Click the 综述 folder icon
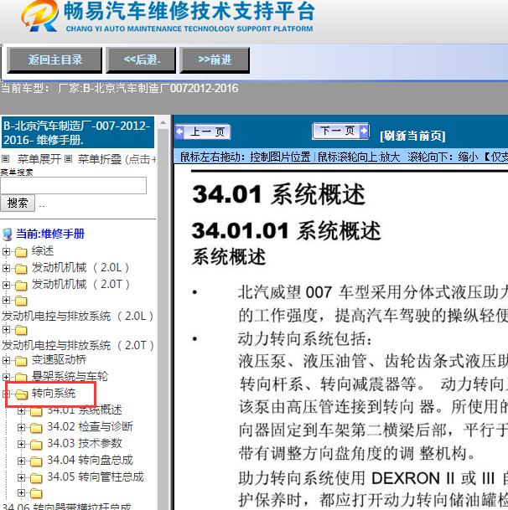This screenshot has height=510, width=508. [21, 252]
